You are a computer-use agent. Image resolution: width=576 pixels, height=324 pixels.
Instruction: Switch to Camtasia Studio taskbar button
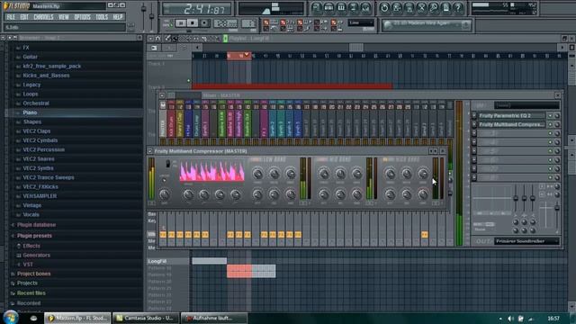point(146,318)
